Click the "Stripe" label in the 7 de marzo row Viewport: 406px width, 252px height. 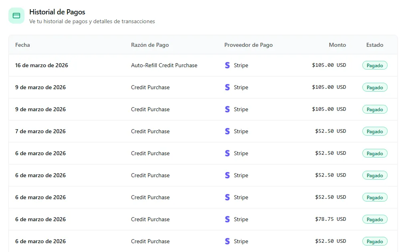tap(241, 131)
